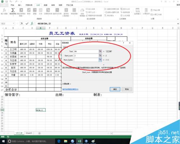Cancel formula entry with the X icon
Image resolution: width=180 pixels, height=144 pixels.
coord(22,23)
